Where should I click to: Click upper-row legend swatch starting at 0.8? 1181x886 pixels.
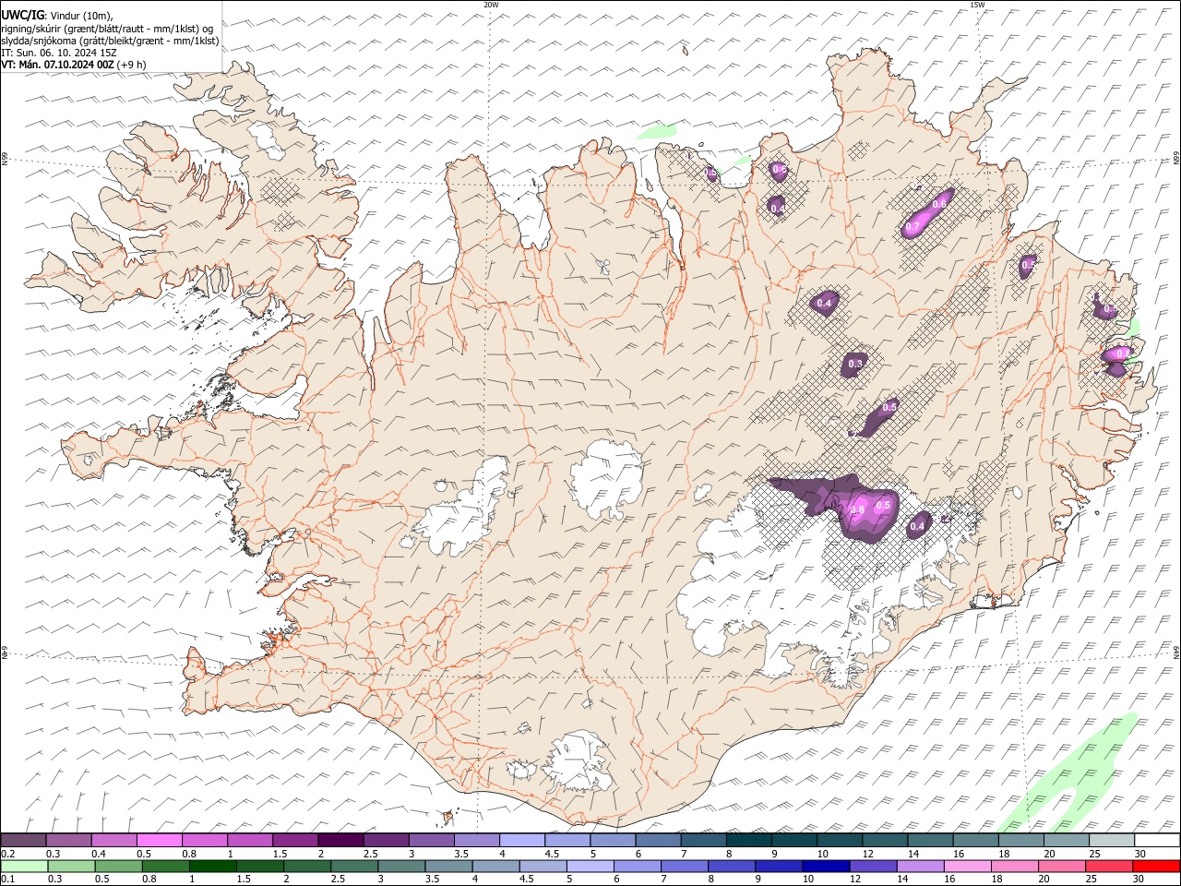tap(204, 841)
